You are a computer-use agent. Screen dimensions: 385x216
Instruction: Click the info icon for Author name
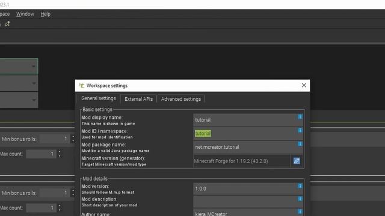[300, 211]
